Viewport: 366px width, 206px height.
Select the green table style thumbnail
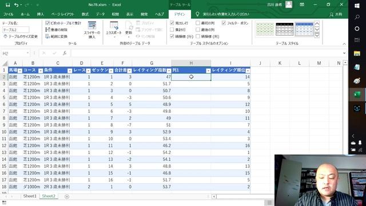(x=265, y=29)
